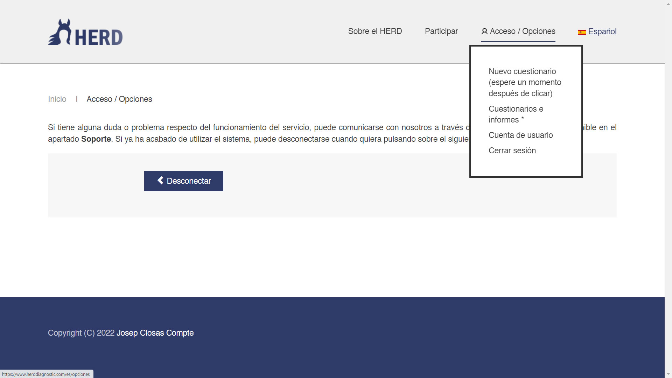The height and width of the screenshot is (378, 672).
Task: Click the left chevron icon on Desconectar
Action: [x=160, y=181]
